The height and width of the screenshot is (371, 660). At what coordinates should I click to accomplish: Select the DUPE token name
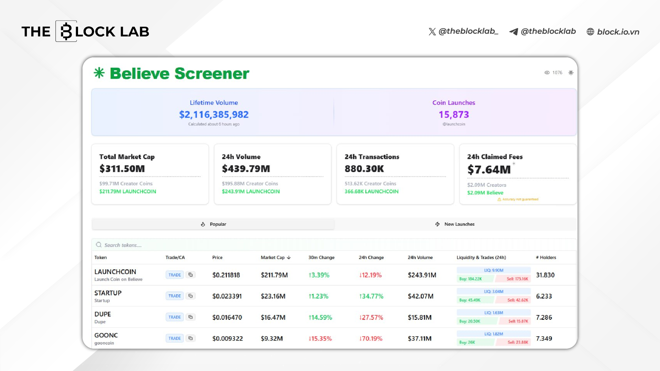(x=102, y=314)
